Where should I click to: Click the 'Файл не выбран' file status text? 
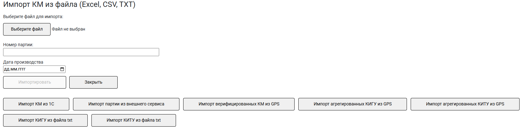[x=68, y=29]
